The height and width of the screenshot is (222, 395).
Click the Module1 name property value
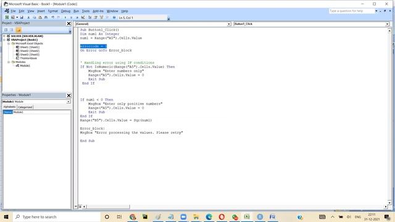(x=41, y=112)
